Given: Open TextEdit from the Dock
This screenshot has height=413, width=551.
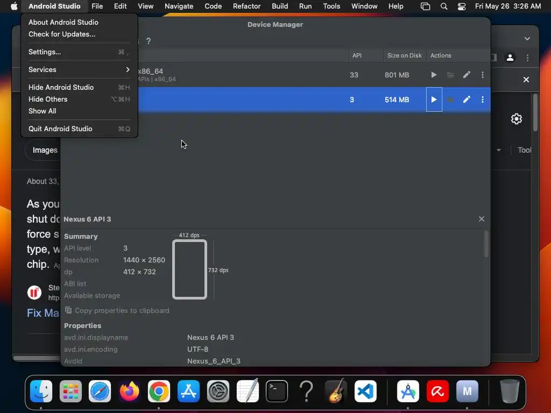Looking at the screenshot, I should [248, 391].
